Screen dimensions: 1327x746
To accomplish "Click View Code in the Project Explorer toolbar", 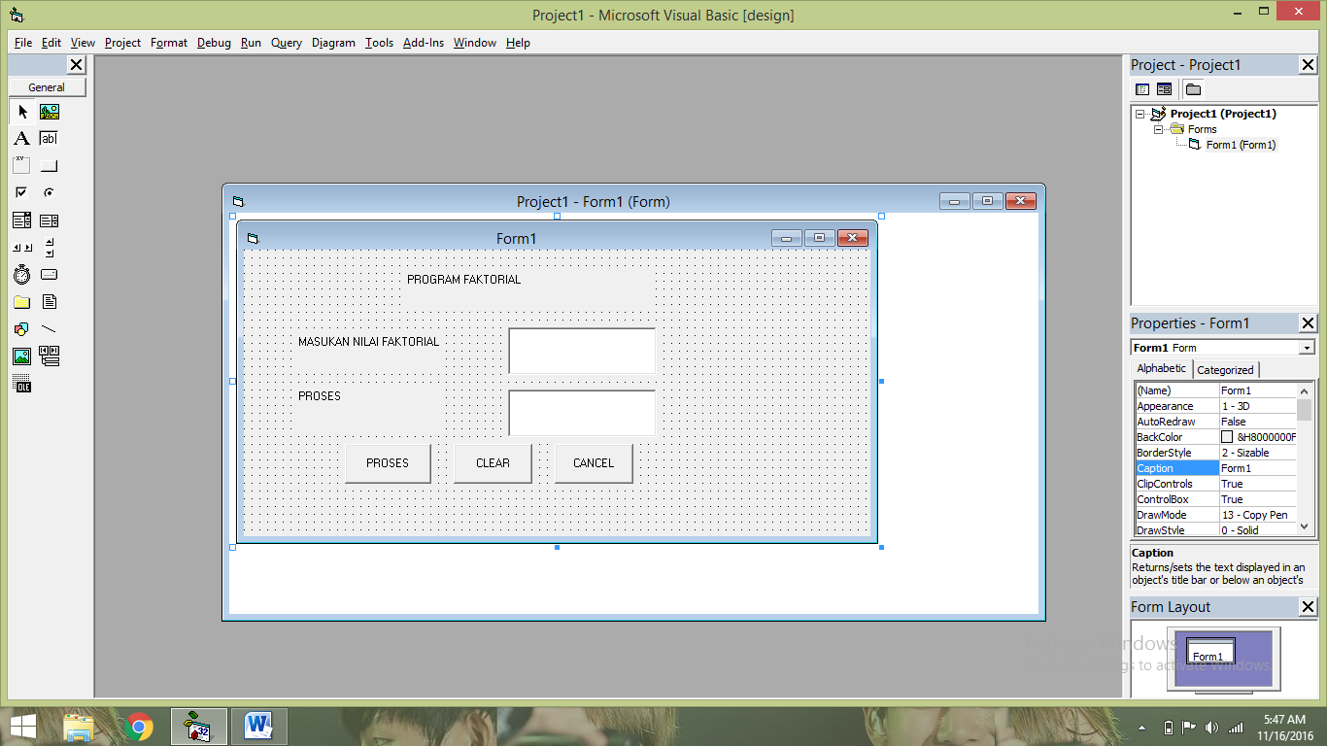I will coord(1142,88).
